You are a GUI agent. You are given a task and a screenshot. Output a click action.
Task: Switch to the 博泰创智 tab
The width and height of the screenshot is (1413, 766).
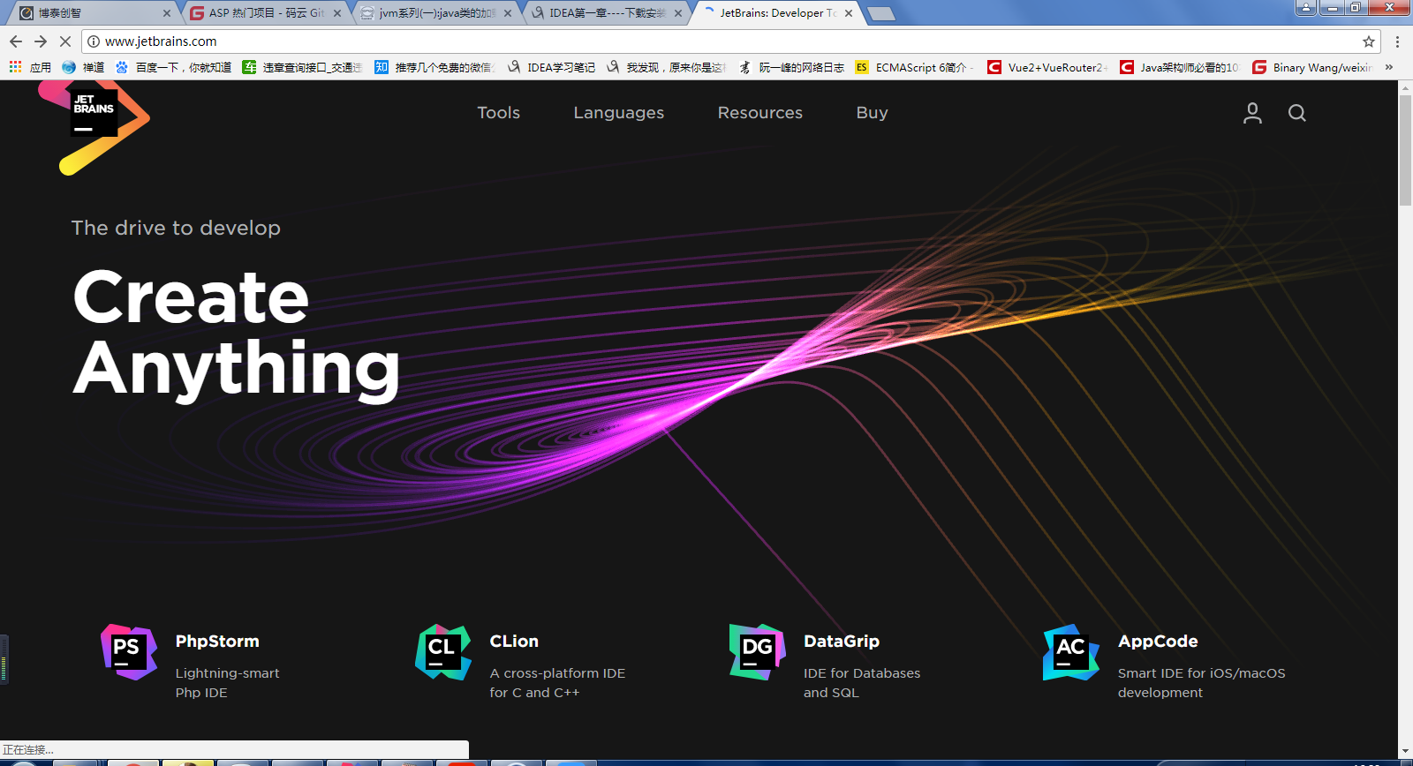click(x=93, y=13)
